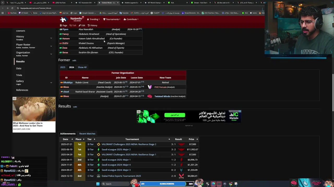Screen dimensions: 334x187
Task: Click opponent logo in Resilience Stage 2 row
Action: click(181, 144)
